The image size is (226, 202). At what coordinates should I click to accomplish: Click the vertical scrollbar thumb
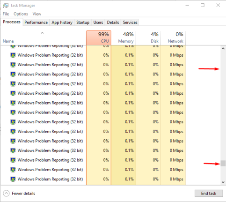click(x=223, y=163)
